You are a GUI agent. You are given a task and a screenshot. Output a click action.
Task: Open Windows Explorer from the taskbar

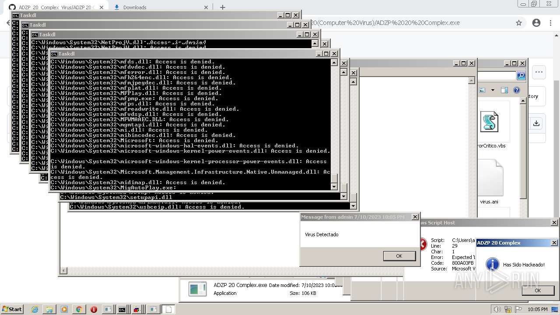pyautogui.click(x=49, y=309)
